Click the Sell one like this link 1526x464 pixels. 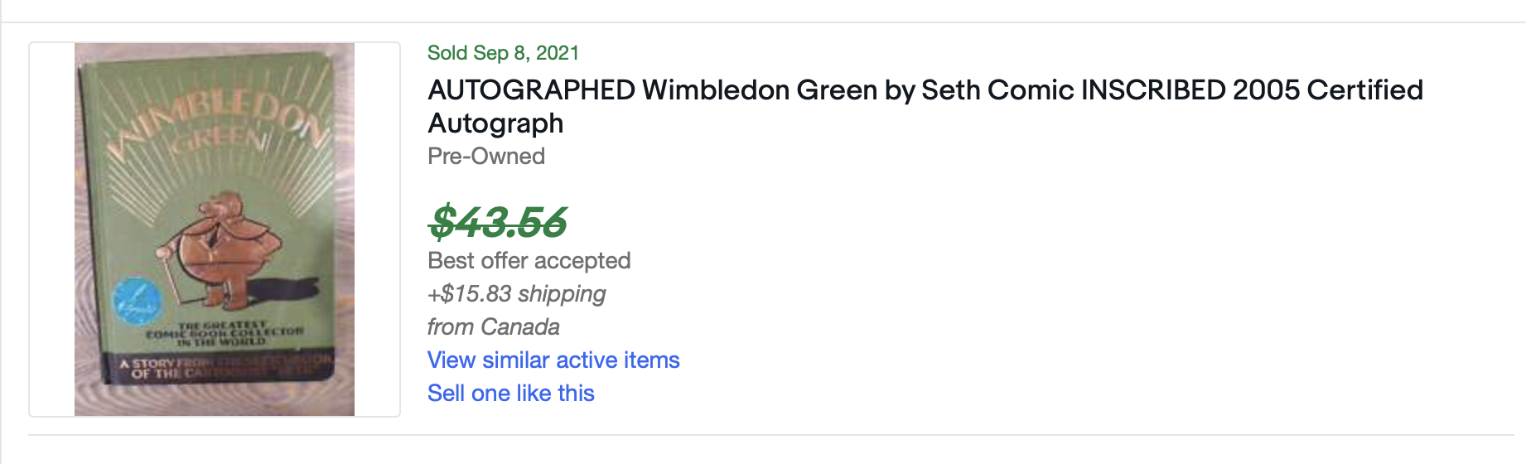(x=511, y=393)
